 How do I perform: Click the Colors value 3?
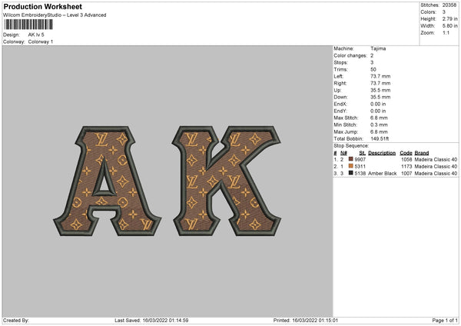(x=444, y=12)
